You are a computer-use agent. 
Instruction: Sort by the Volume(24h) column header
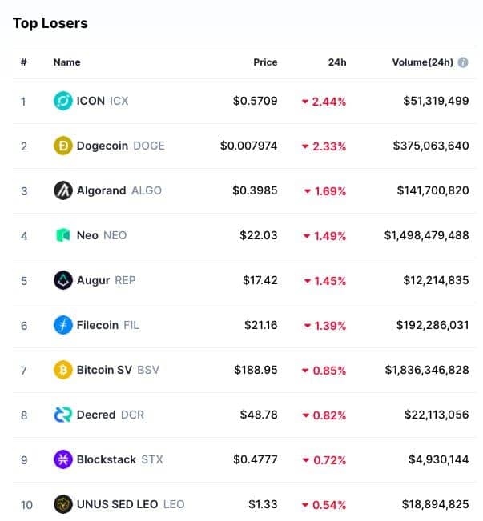tap(422, 62)
